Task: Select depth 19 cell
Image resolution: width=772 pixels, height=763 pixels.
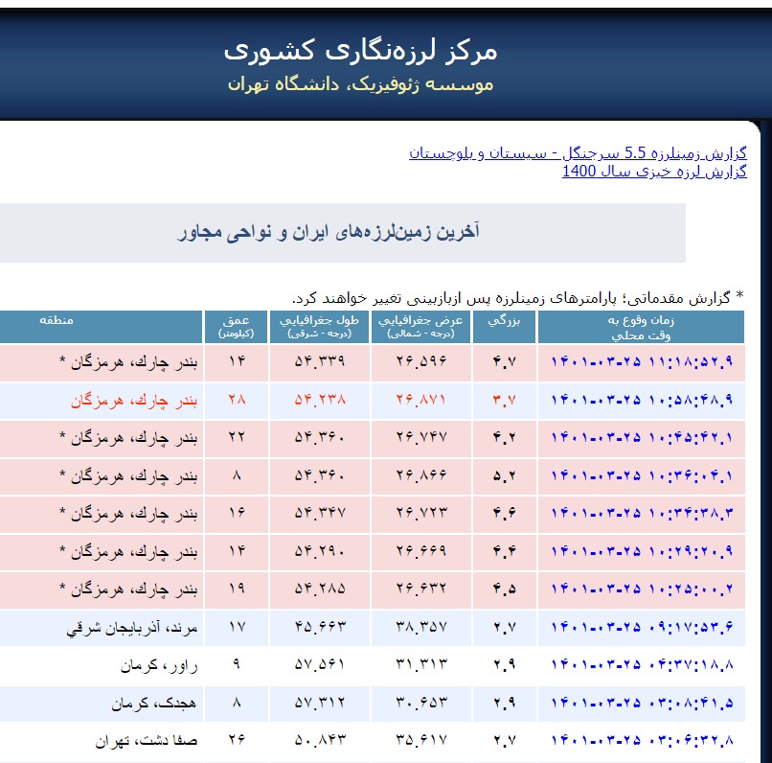Action: point(237,589)
